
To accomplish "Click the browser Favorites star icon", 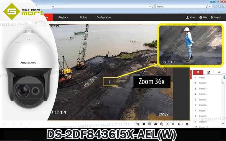I will coord(220,6).
